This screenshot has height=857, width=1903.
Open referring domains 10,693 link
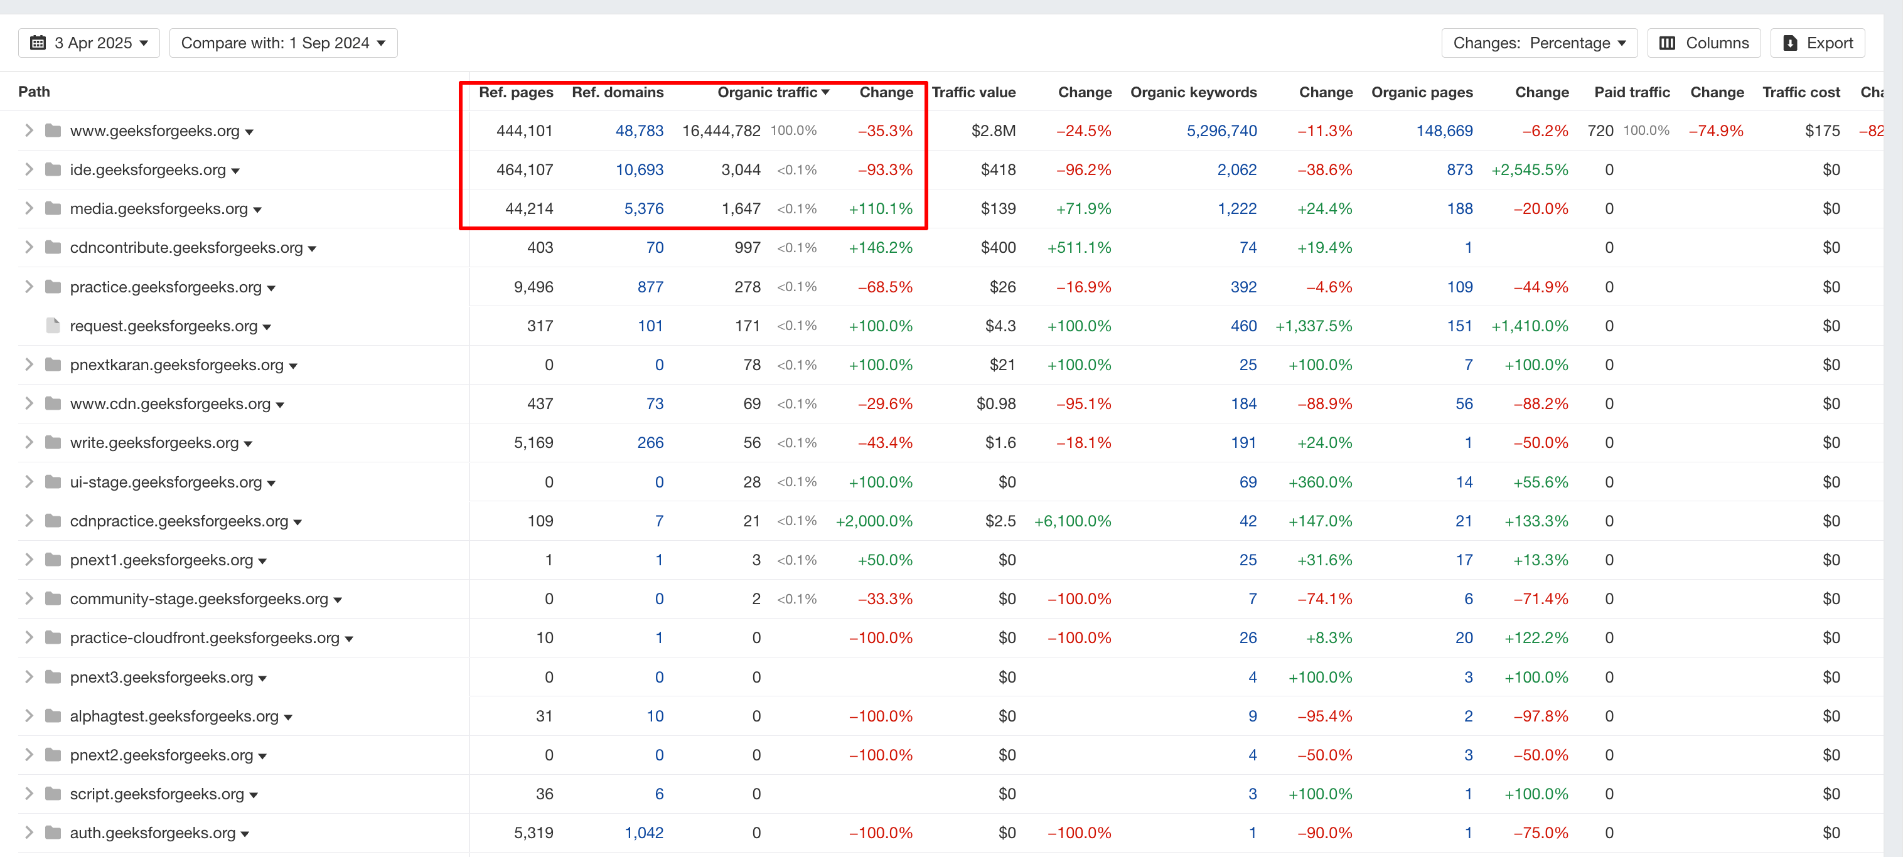tap(639, 170)
